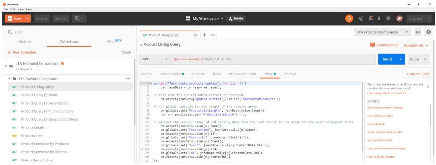436x165 pixels.
Task: Open the GET method dropdown
Action: coord(155,59)
